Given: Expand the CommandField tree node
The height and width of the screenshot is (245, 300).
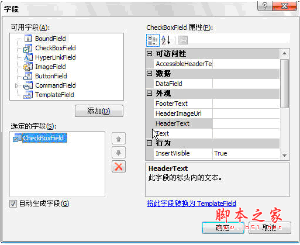Looking at the screenshot, I should 16,85.
